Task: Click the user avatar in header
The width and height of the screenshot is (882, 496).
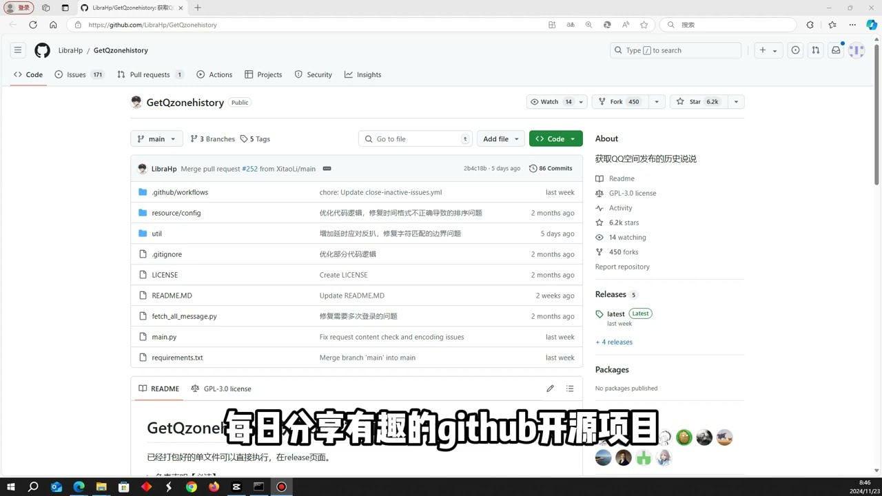Action: (857, 50)
